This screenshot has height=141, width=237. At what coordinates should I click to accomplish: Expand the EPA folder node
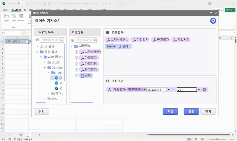click(45, 99)
